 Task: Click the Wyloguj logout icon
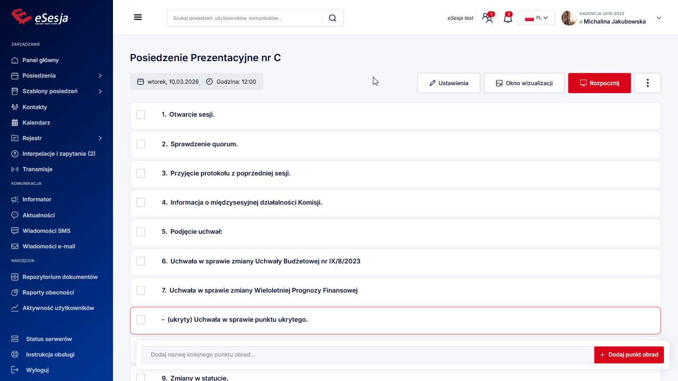point(15,370)
